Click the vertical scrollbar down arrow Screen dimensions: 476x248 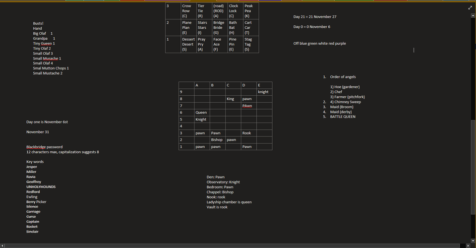click(x=473, y=240)
